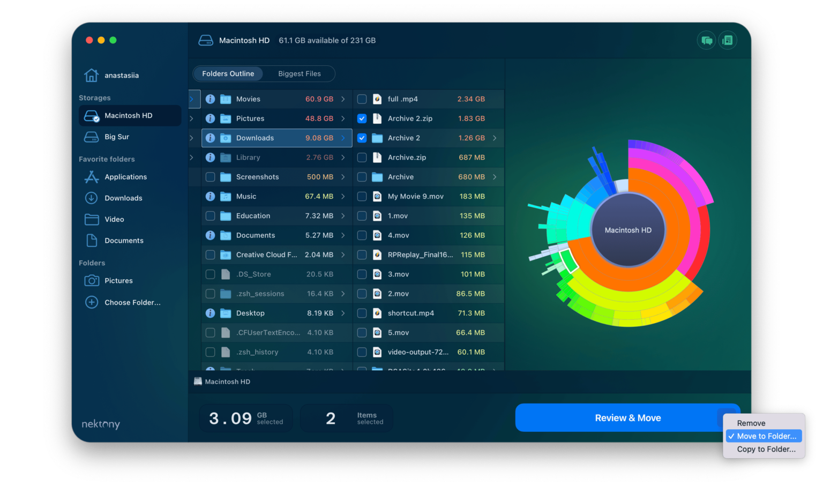The image size is (823, 486).
Task: Check the full .mp4 checkbox
Action: [x=362, y=99]
